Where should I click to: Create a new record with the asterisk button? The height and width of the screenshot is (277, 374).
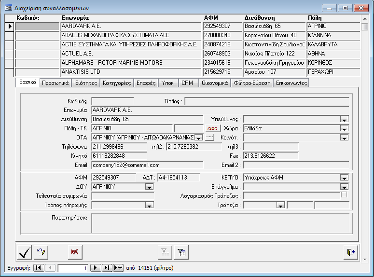[118, 268]
